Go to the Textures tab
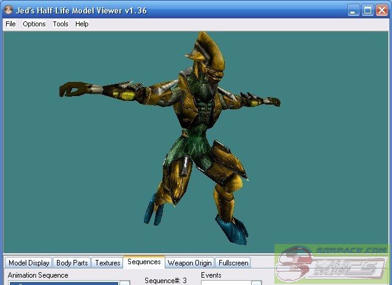Screen dimensions: 392x285 (x=108, y=263)
